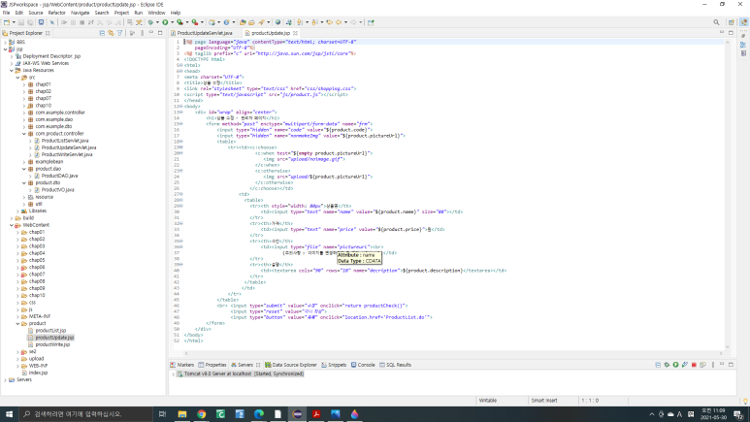
Task: Open the Window menu
Action: [156, 13]
